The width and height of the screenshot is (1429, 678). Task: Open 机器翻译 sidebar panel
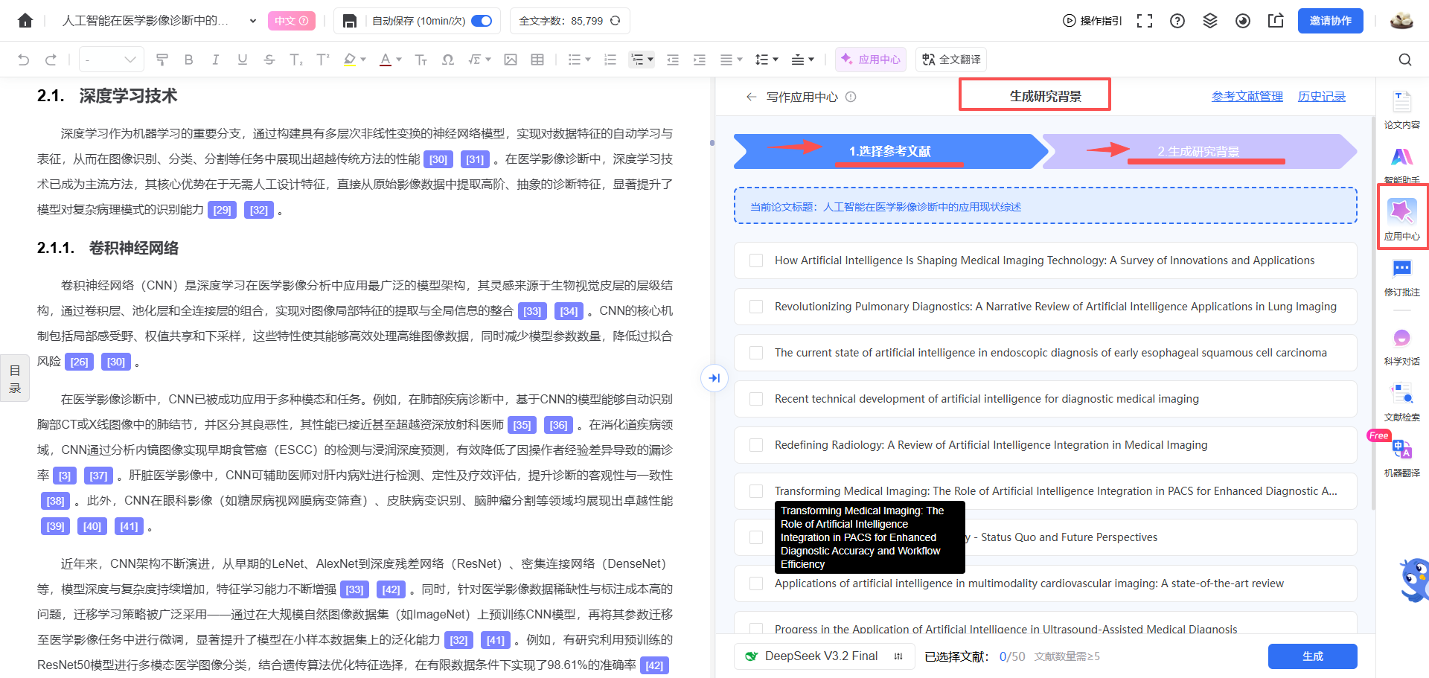(1402, 458)
